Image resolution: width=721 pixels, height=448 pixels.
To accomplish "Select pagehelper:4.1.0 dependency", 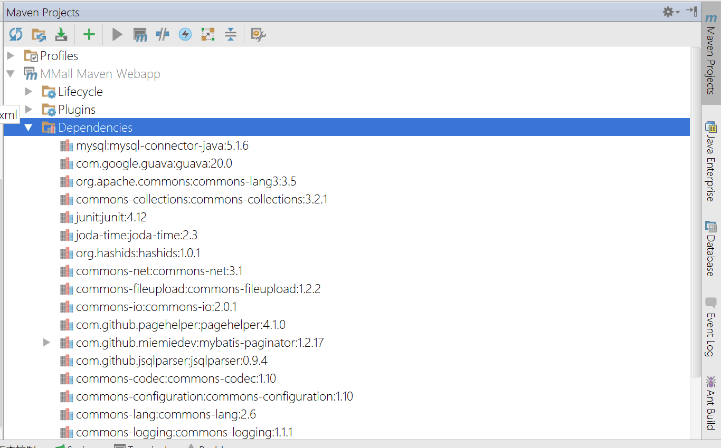I will coord(181,325).
